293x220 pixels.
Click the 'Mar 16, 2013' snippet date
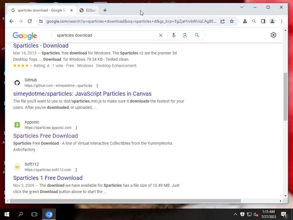point(25,53)
